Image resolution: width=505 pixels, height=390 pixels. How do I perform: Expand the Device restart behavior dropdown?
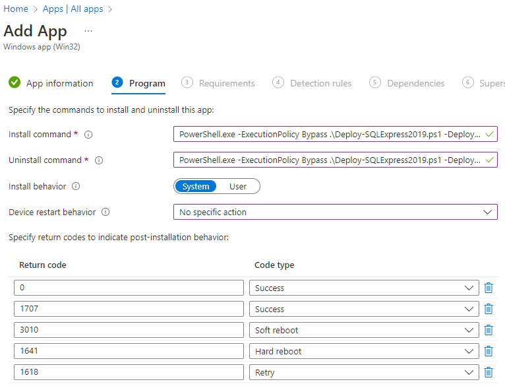point(335,212)
